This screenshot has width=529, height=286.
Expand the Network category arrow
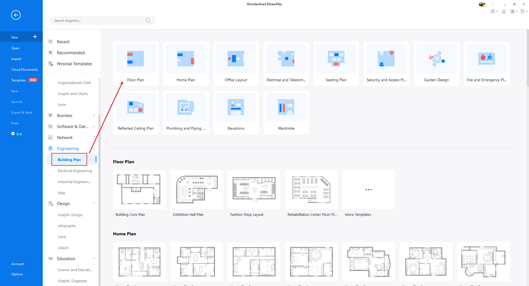tap(94, 137)
